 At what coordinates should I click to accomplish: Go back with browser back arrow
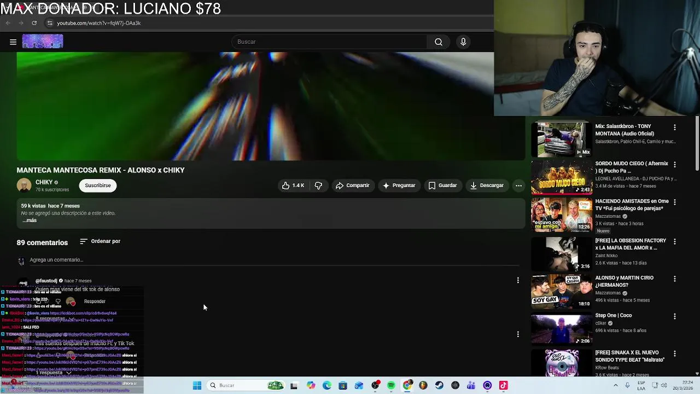pyautogui.click(x=8, y=23)
